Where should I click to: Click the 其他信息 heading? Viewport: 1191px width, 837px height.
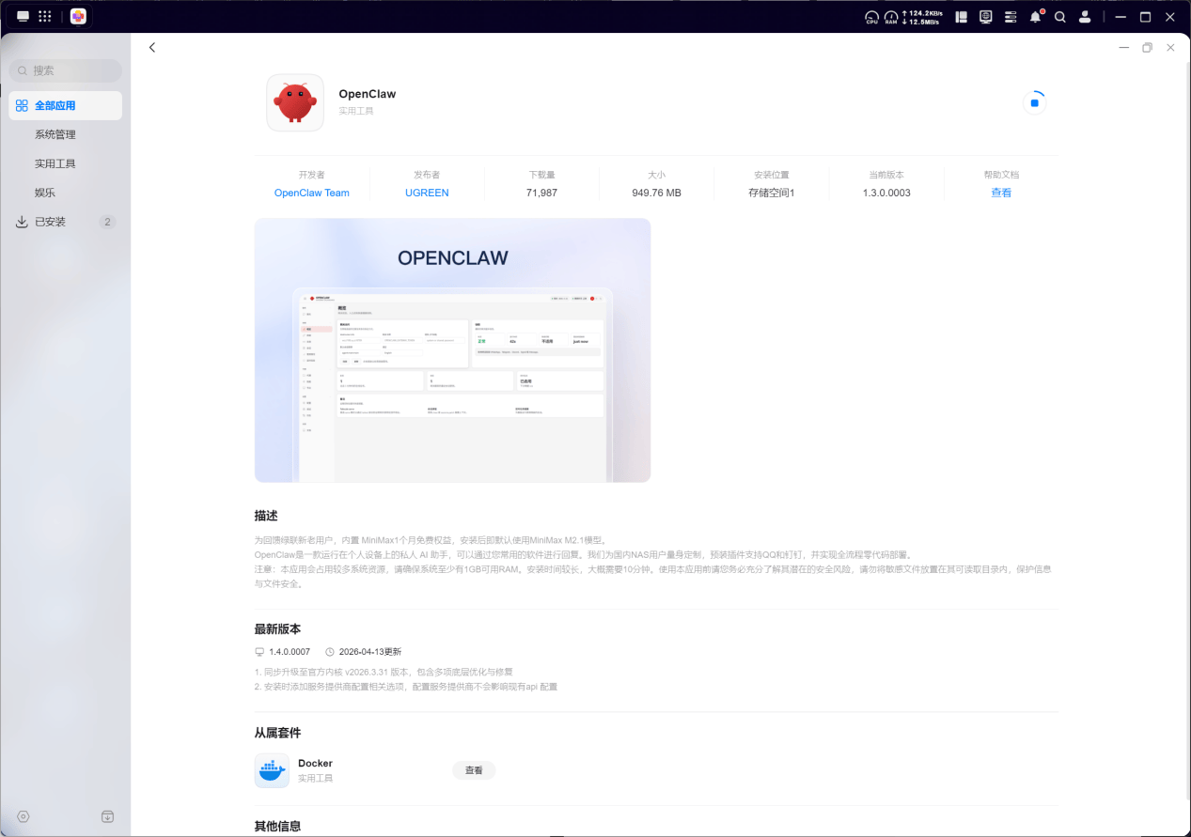tap(277, 827)
